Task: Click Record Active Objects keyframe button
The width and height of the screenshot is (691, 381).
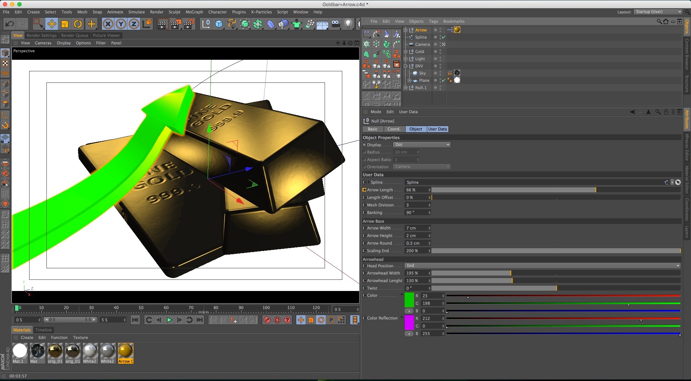Action: click(x=267, y=320)
